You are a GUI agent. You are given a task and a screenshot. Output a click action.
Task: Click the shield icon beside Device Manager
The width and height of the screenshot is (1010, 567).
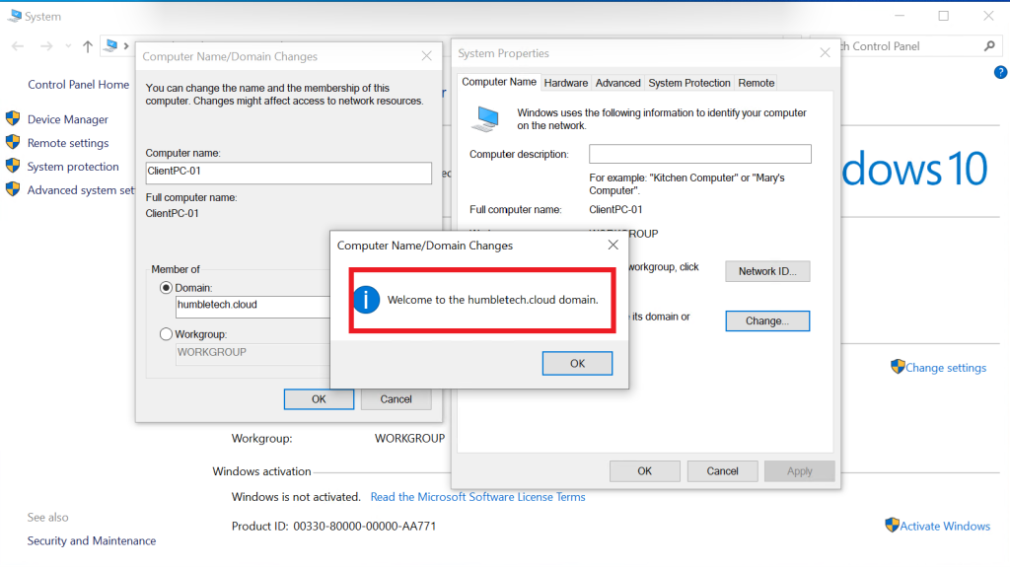tap(14, 119)
